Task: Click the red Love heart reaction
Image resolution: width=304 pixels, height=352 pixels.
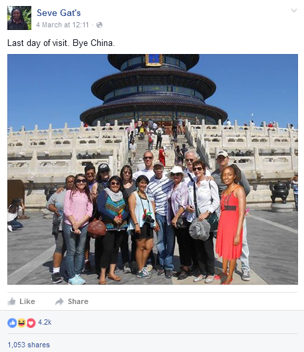Action: coord(31,323)
